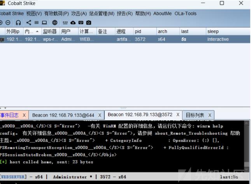Maximize the Cobalt Strike window
Viewport: 251px width, 184px height.
click(222, 3)
